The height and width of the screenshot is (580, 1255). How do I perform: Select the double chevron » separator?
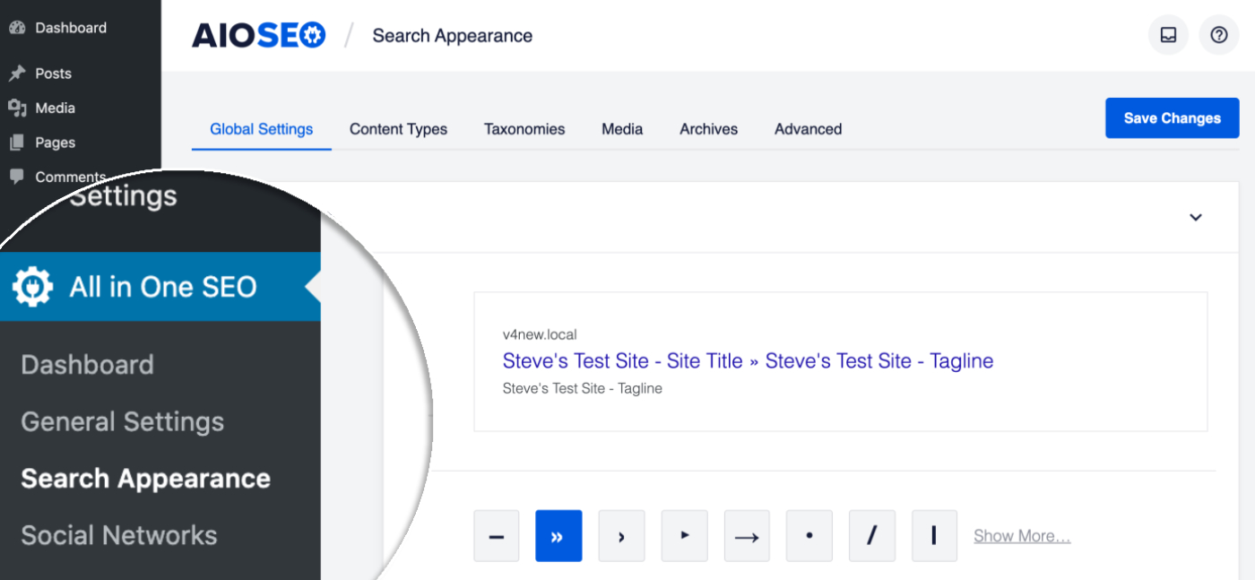558,536
